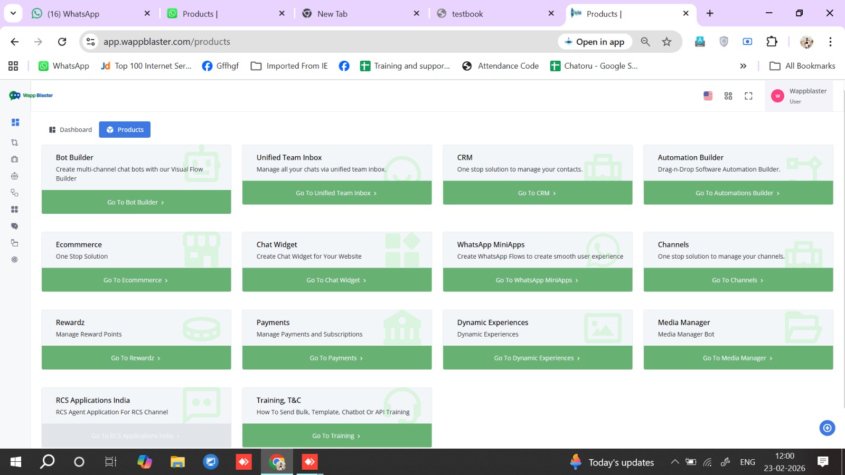This screenshot has width=845, height=475.
Task: Open the briefcase icon in the sidebar
Action: tap(15, 159)
